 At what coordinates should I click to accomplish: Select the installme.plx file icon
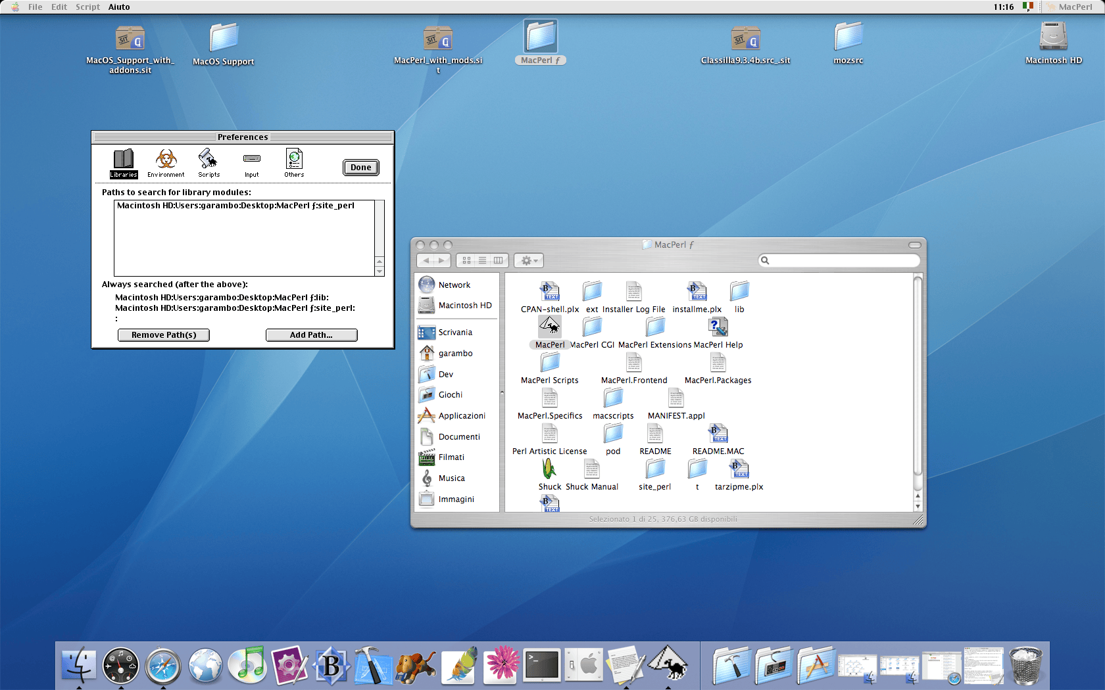point(697,291)
